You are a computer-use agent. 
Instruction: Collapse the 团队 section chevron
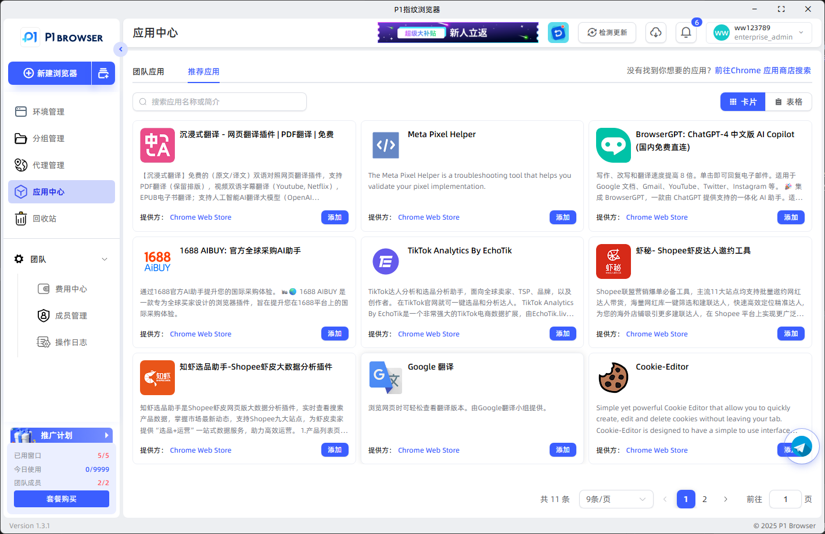pos(105,259)
